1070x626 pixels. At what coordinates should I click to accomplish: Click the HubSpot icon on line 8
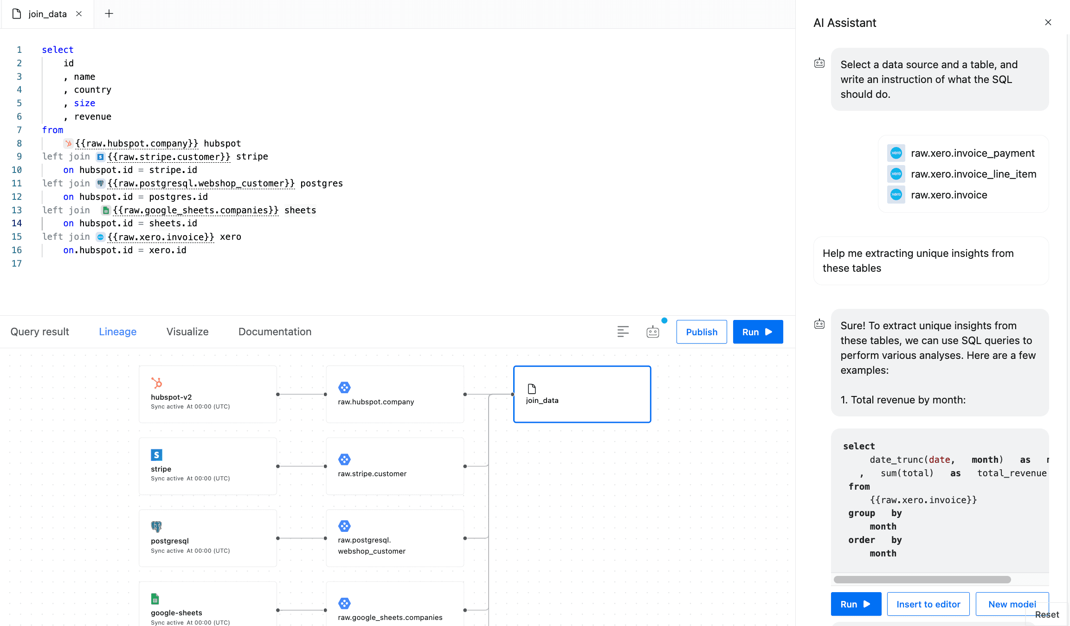[68, 143]
